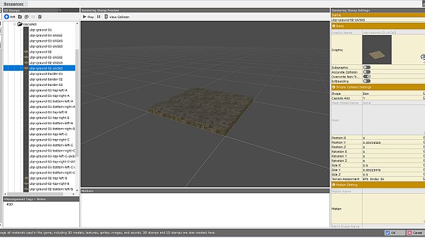Click the Graphic thumbnail preview

(x=377, y=49)
